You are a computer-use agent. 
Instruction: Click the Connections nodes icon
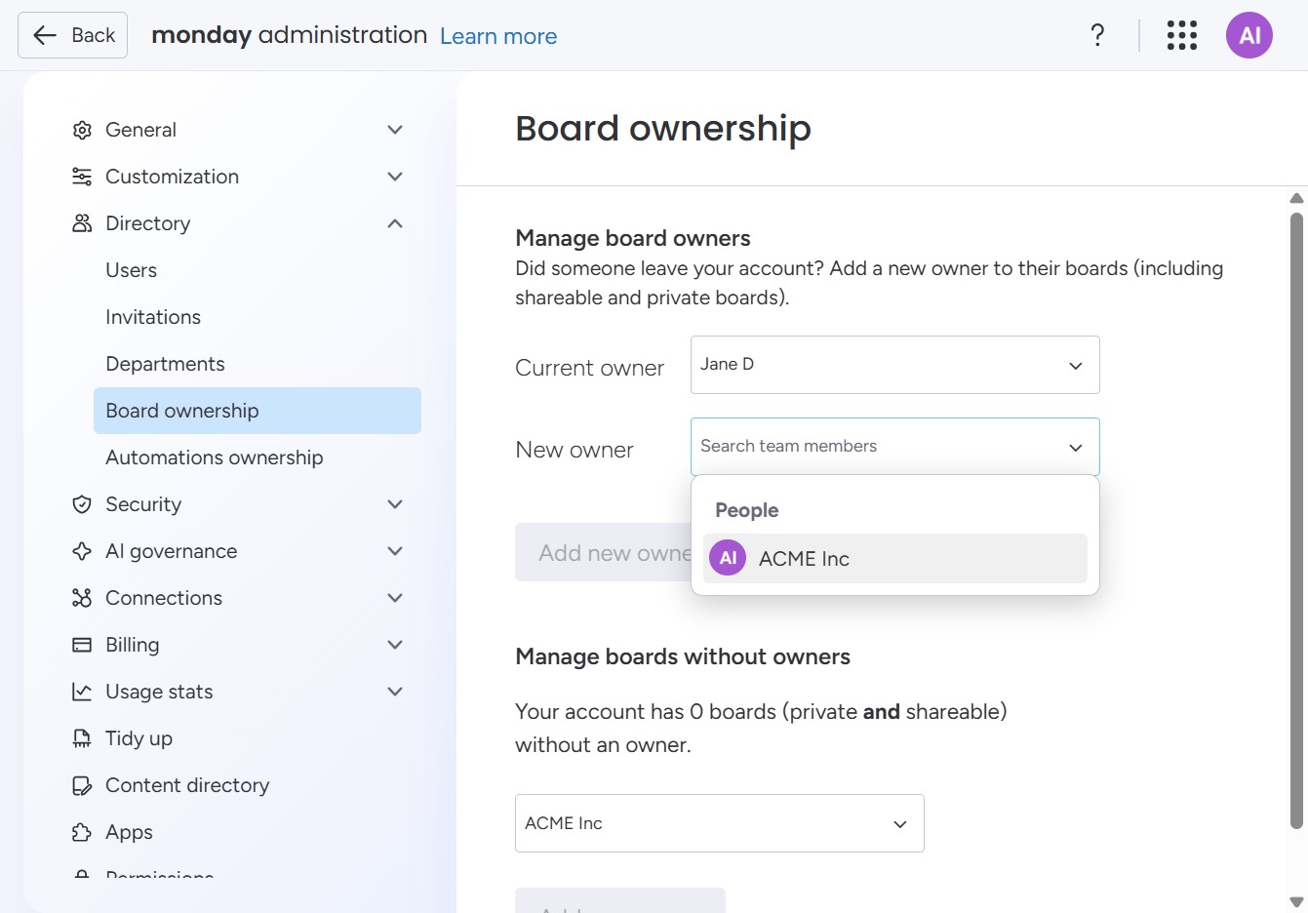82,598
